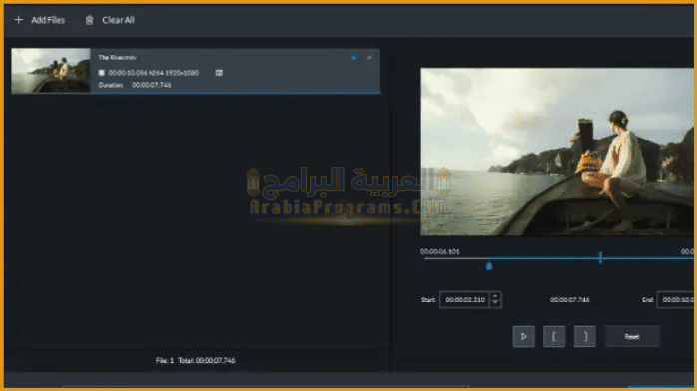Image resolution: width=697 pixels, height=391 pixels.
Task: Set the trim end with the right bracket button
Action: coord(585,337)
